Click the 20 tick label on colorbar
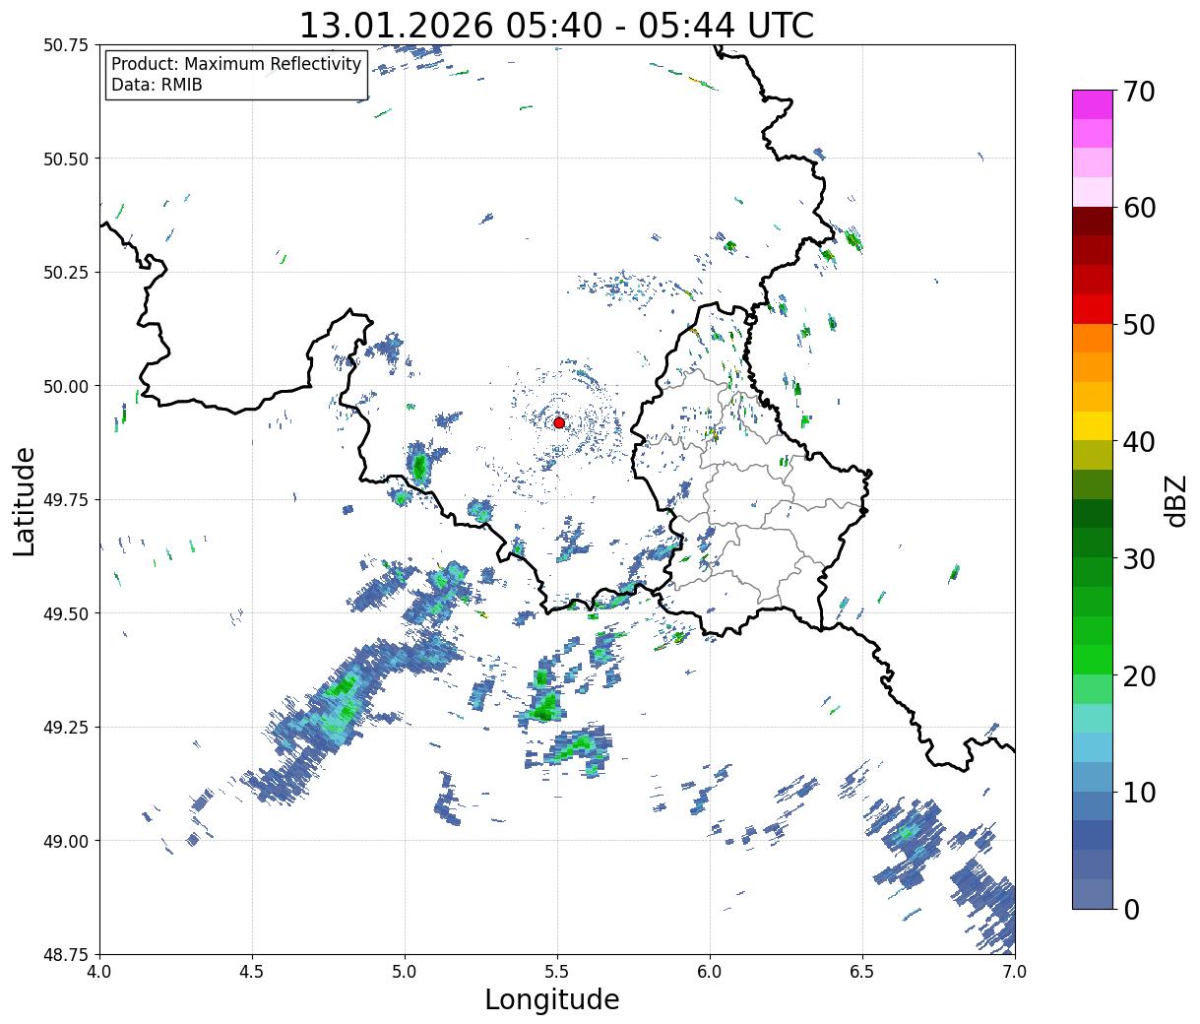The width and height of the screenshot is (1200, 1024). click(x=1139, y=675)
